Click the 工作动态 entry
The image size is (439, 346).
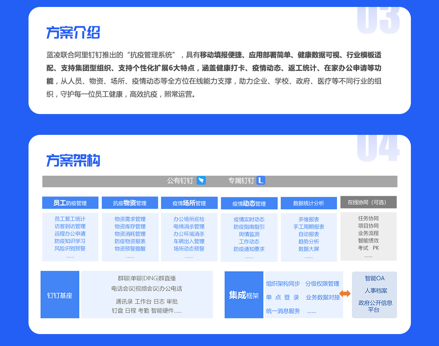pos(249,242)
